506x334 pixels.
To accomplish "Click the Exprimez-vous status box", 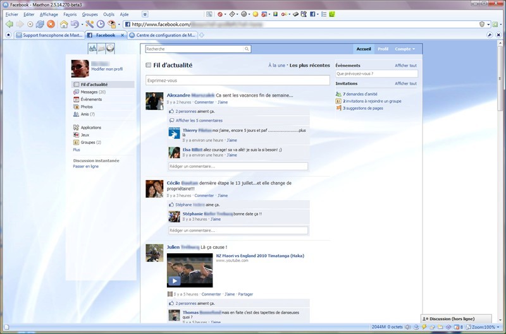I will [x=238, y=81].
